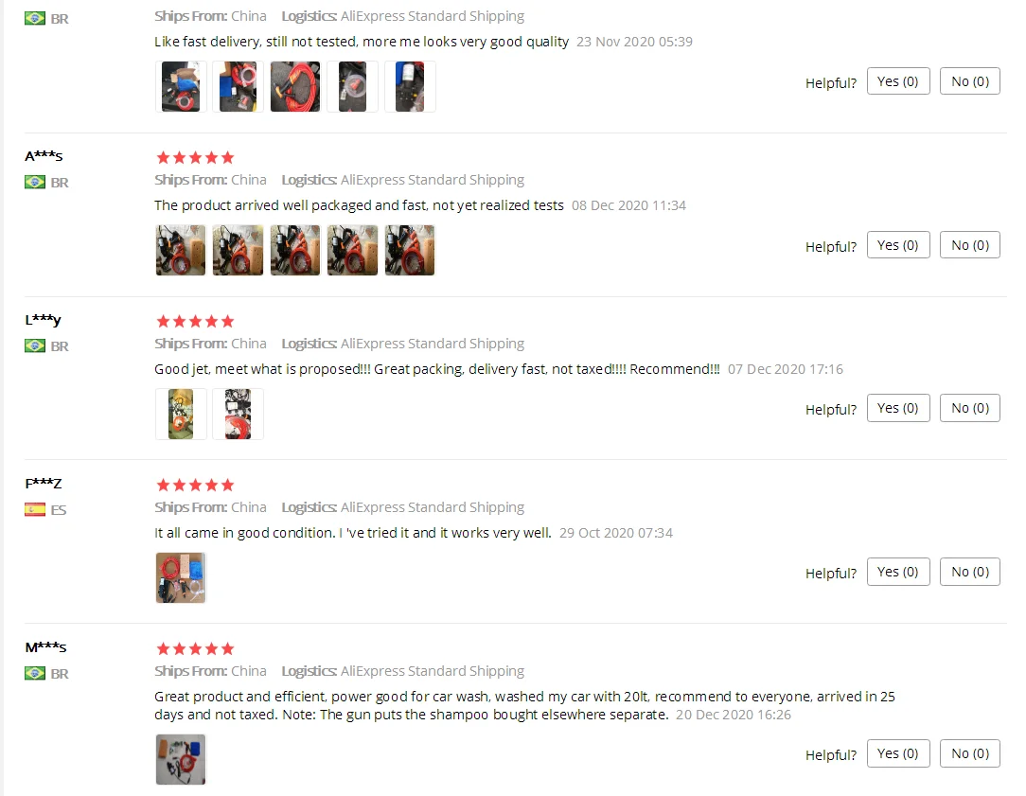This screenshot has height=796, width=1026.
Task: Mark L***y review as helpful Yes
Action: pyautogui.click(x=897, y=408)
